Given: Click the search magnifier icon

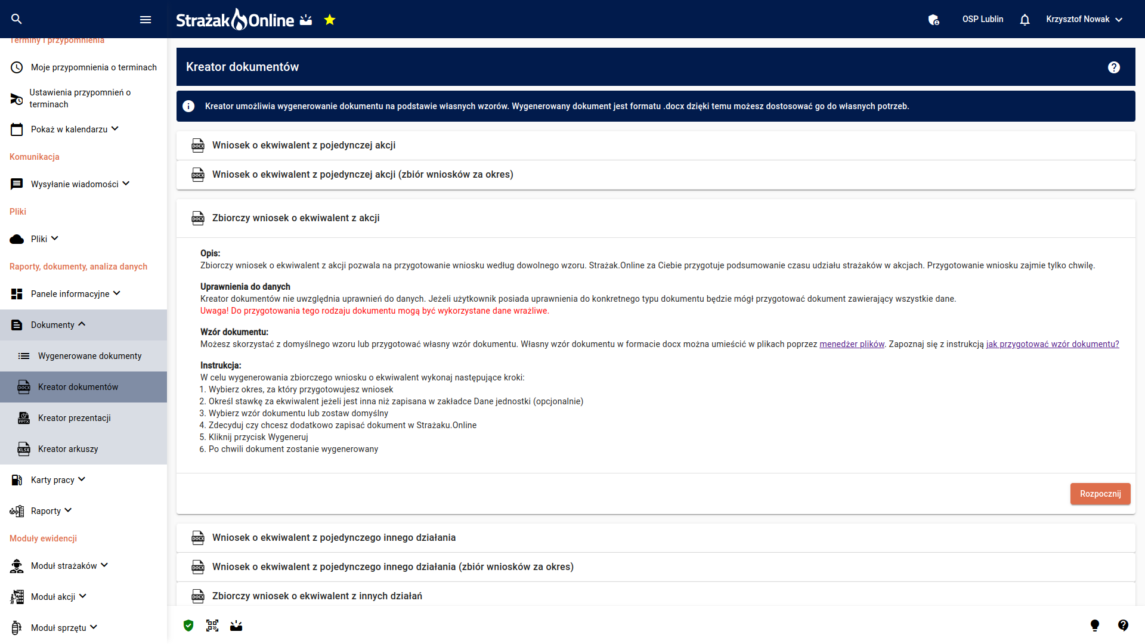Looking at the screenshot, I should (x=17, y=19).
